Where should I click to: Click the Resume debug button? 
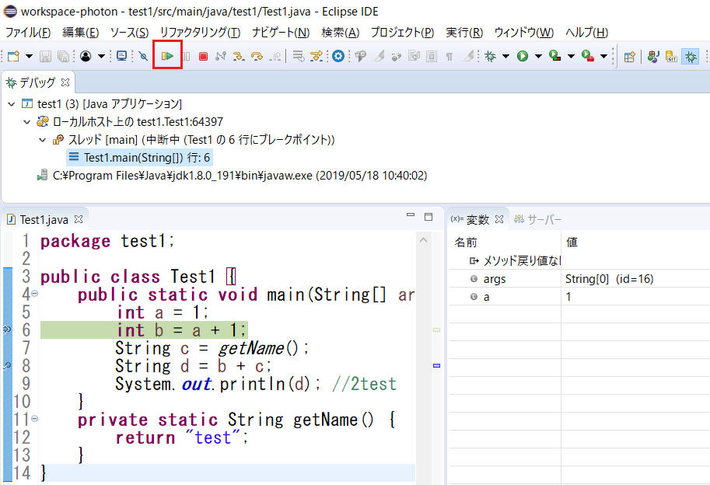pyautogui.click(x=167, y=56)
